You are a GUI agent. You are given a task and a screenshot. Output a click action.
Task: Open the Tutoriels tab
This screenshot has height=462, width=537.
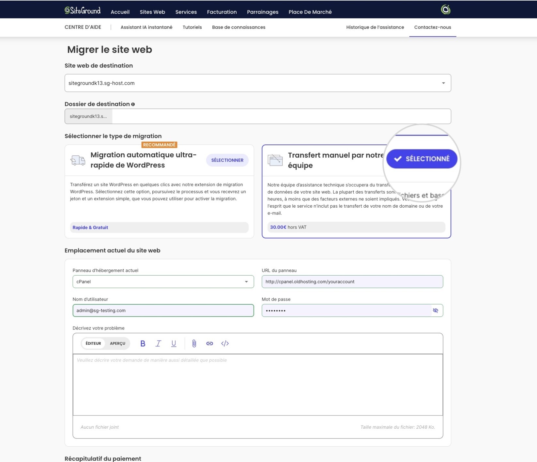click(x=192, y=27)
